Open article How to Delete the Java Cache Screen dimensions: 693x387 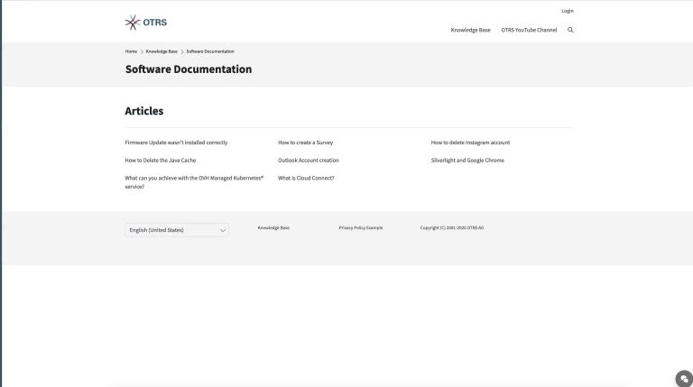coord(160,161)
